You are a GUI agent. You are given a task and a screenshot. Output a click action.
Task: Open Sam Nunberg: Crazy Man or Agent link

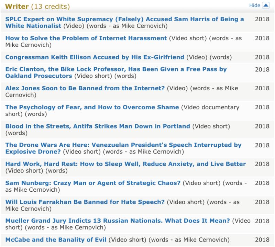point(93,183)
